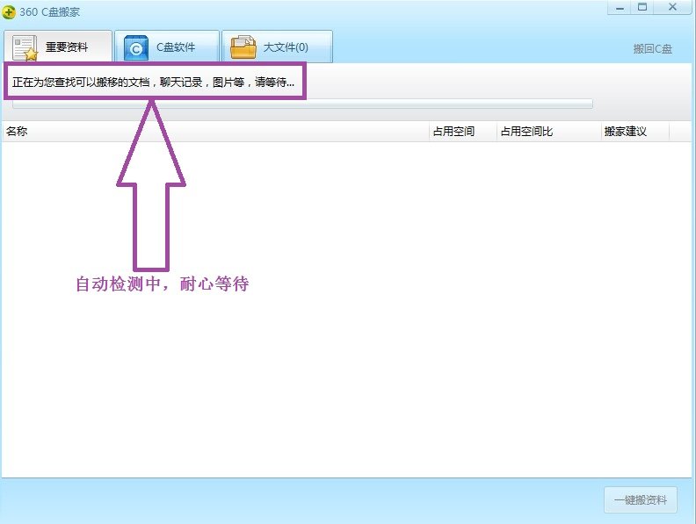696x524 pixels.
Task: Open the 大文件(0) tab
Action: click(277, 47)
